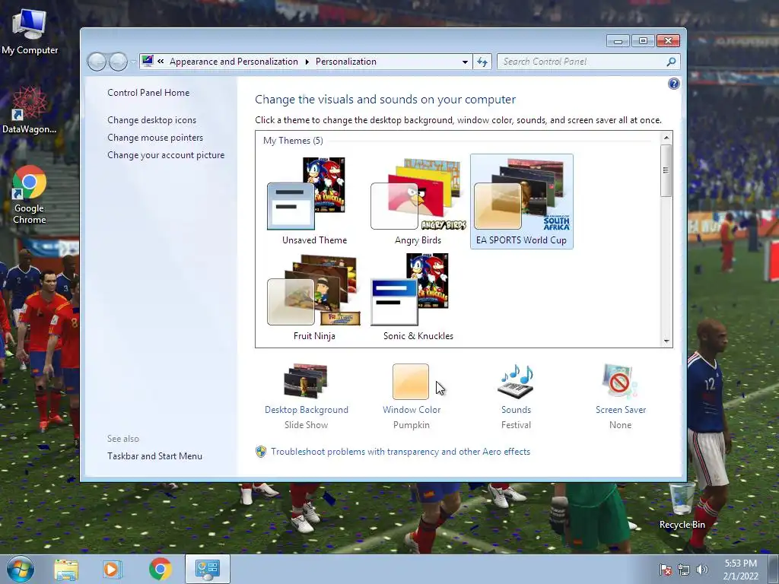Screen dimensions: 779x584
Task: Open Change desktop icons
Action: (151, 119)
